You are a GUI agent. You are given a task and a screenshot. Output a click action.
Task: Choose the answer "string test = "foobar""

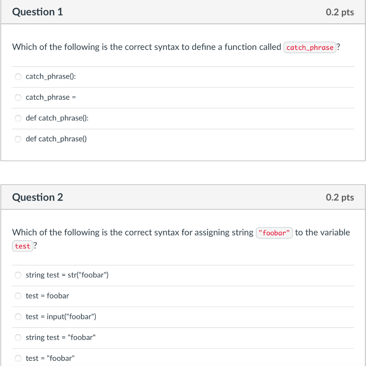pyautogui.click(x=18, y=337)
